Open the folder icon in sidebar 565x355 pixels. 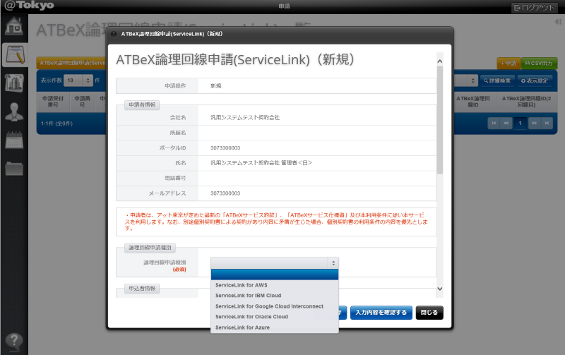(14, 169)
